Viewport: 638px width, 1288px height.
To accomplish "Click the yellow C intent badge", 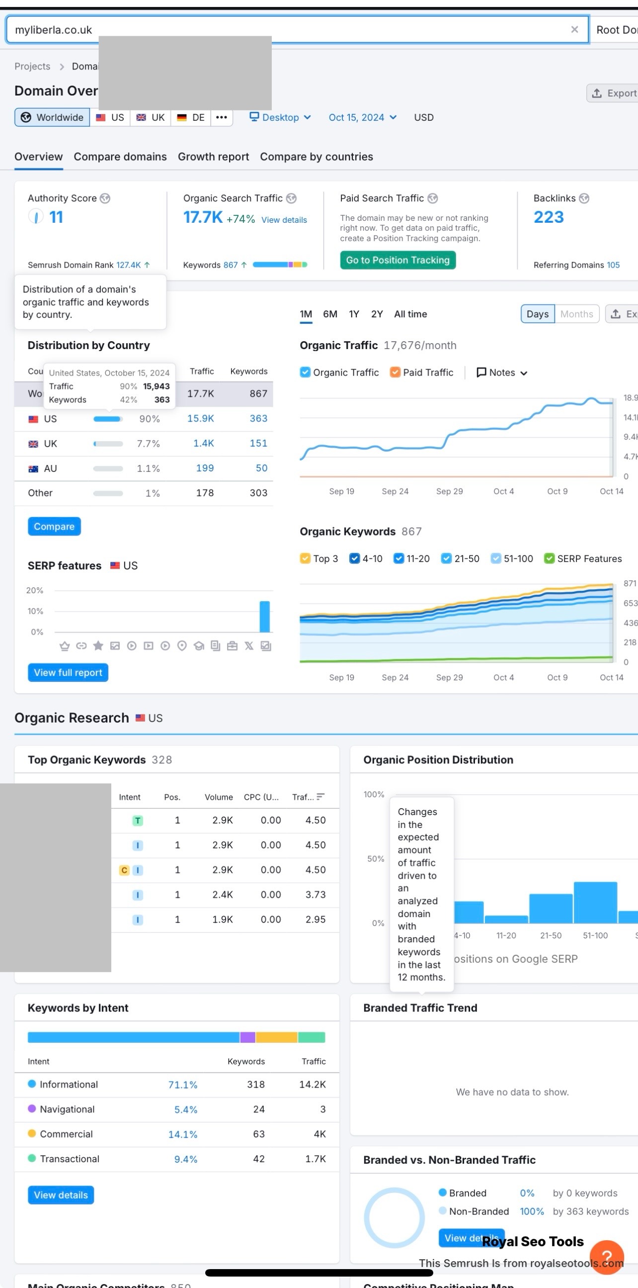I will 124,870.
